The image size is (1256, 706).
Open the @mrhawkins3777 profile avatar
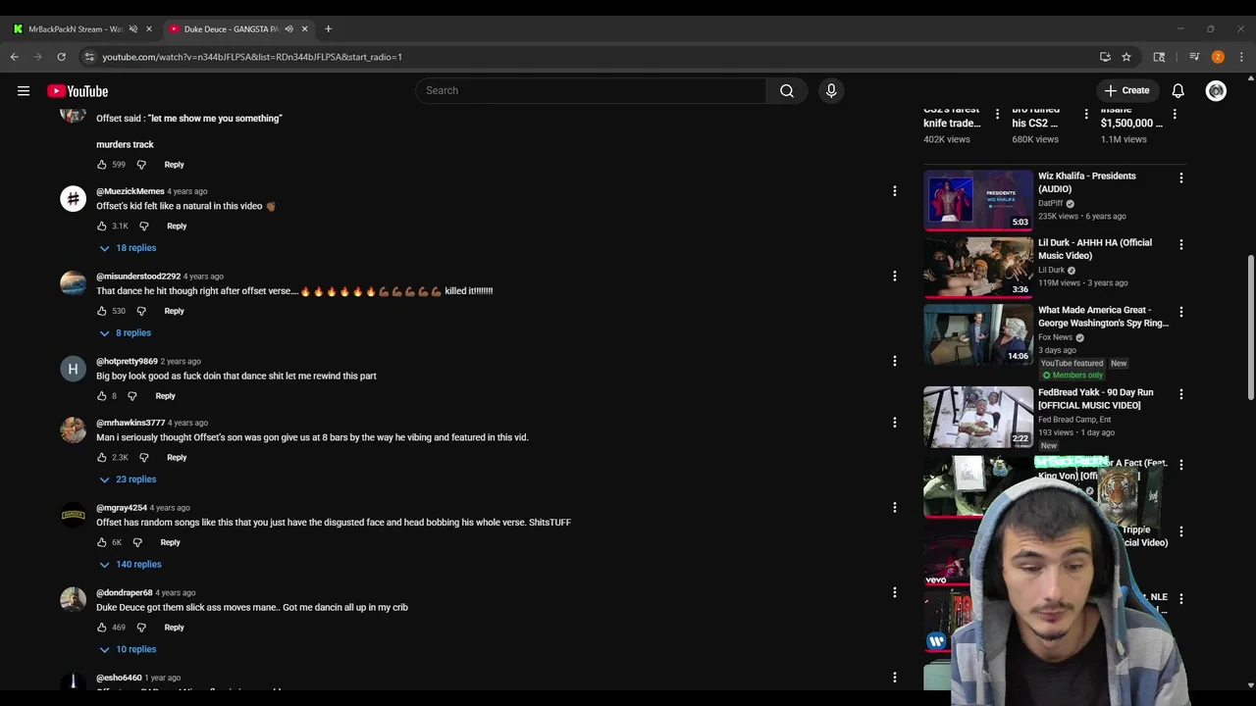[74, 430]
